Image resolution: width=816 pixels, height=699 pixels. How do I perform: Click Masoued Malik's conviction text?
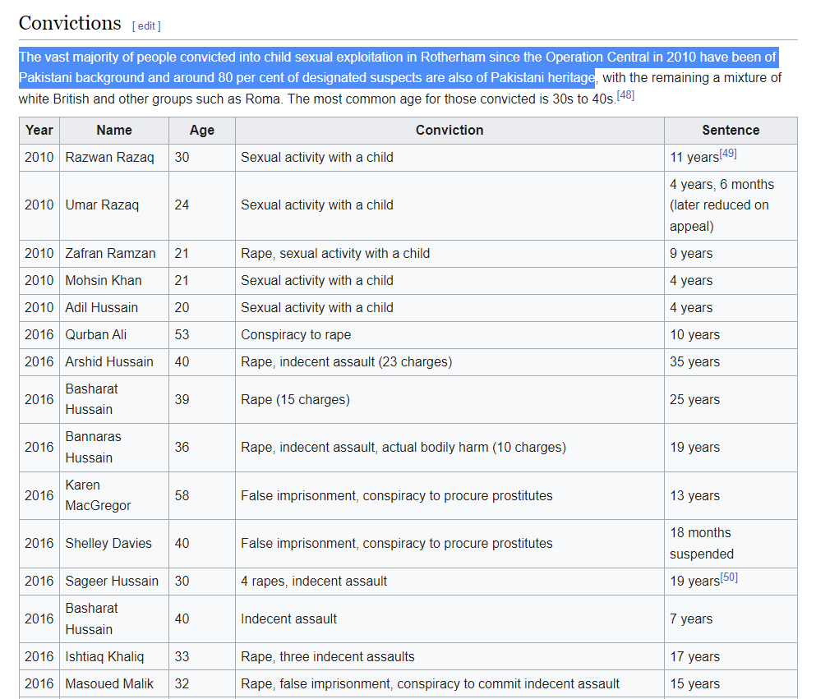[x=430, y=683]
